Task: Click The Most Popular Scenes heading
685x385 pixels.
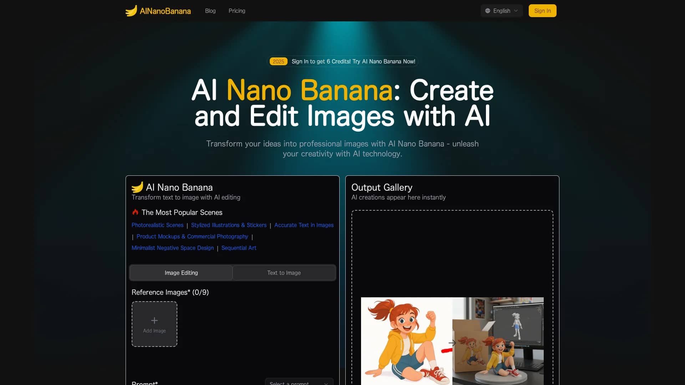Action: (x=182, y=212)
